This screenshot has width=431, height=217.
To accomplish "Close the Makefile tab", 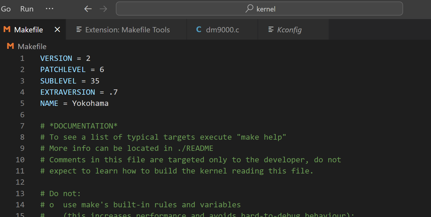I will pos(58,29).
